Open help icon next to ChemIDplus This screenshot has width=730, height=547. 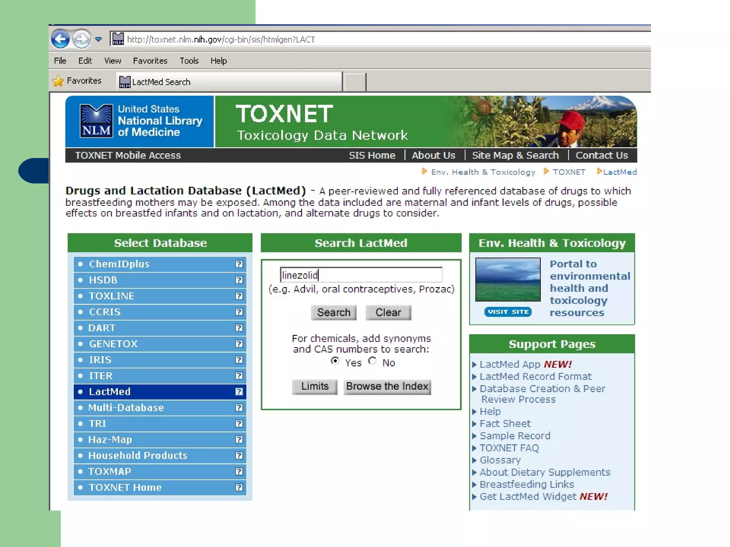coord(239,264)
